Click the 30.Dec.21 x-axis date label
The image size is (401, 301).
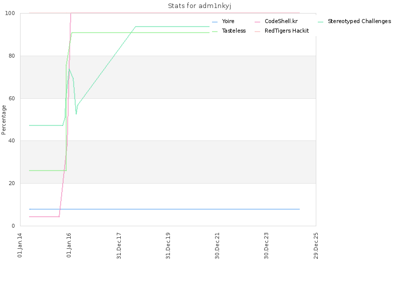tap(218, 246)
